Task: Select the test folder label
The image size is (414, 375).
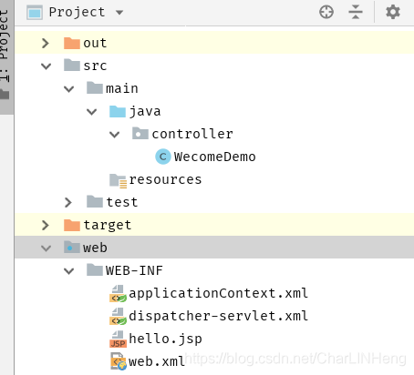Action: pos(122,202)
